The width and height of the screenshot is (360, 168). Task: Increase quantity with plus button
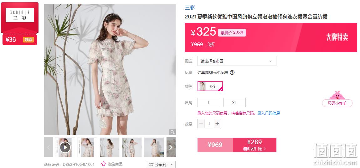[217, 124]
